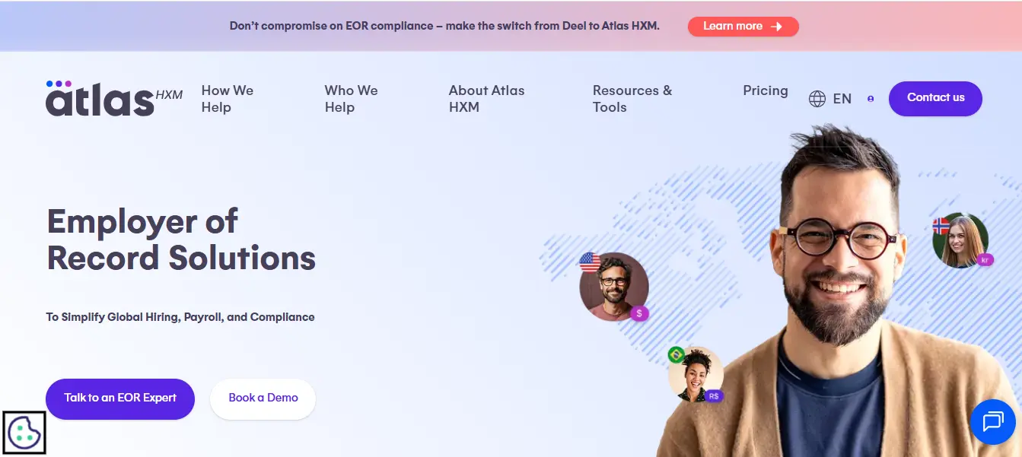Expand the How We Help menu
The width and height of the screenshot is (1022, 457).
[x=228, y=99]
